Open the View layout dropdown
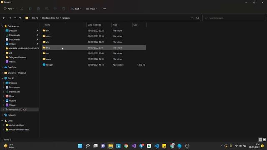Image resolution: width=267 pixels, height=150 pixels. coord(91,9)
